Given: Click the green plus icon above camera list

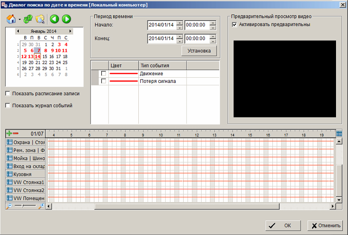Looking at the screenshot, I should pos(9,134).
